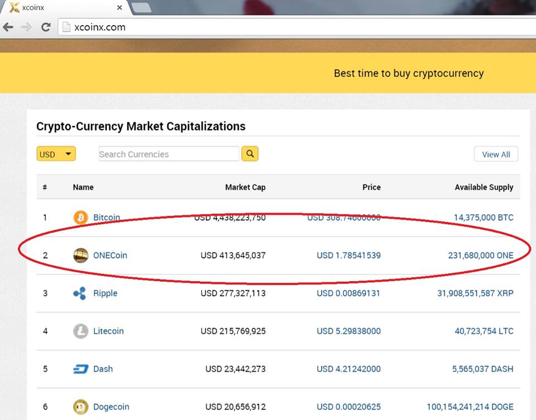Screen dimensions: 536x420
Task: Click the browser back arrow
Action: coord(8,27)
